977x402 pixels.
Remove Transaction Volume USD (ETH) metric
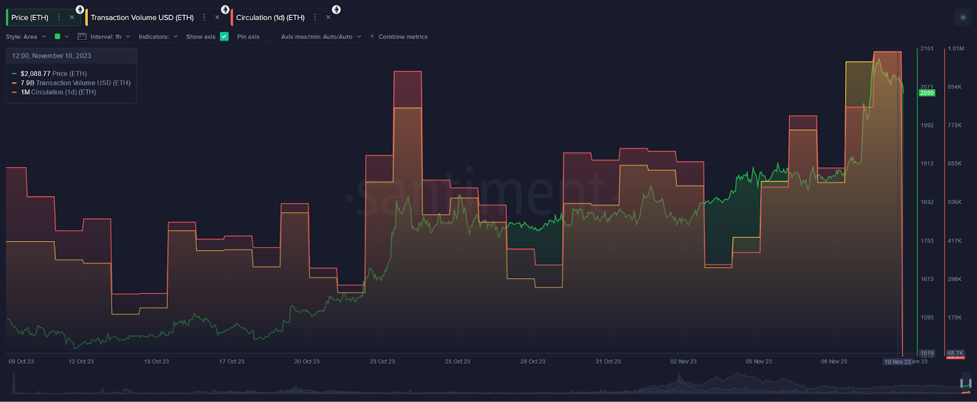217,18
